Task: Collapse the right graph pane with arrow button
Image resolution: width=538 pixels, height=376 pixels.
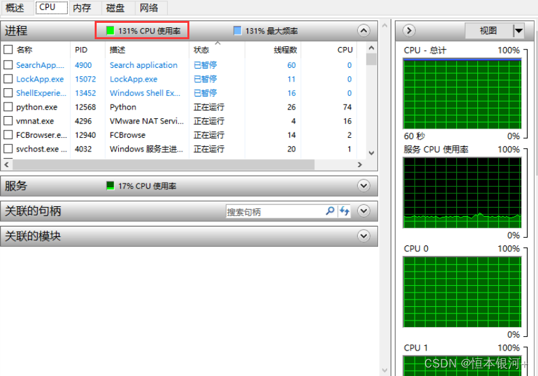Action: coord(409,31)
